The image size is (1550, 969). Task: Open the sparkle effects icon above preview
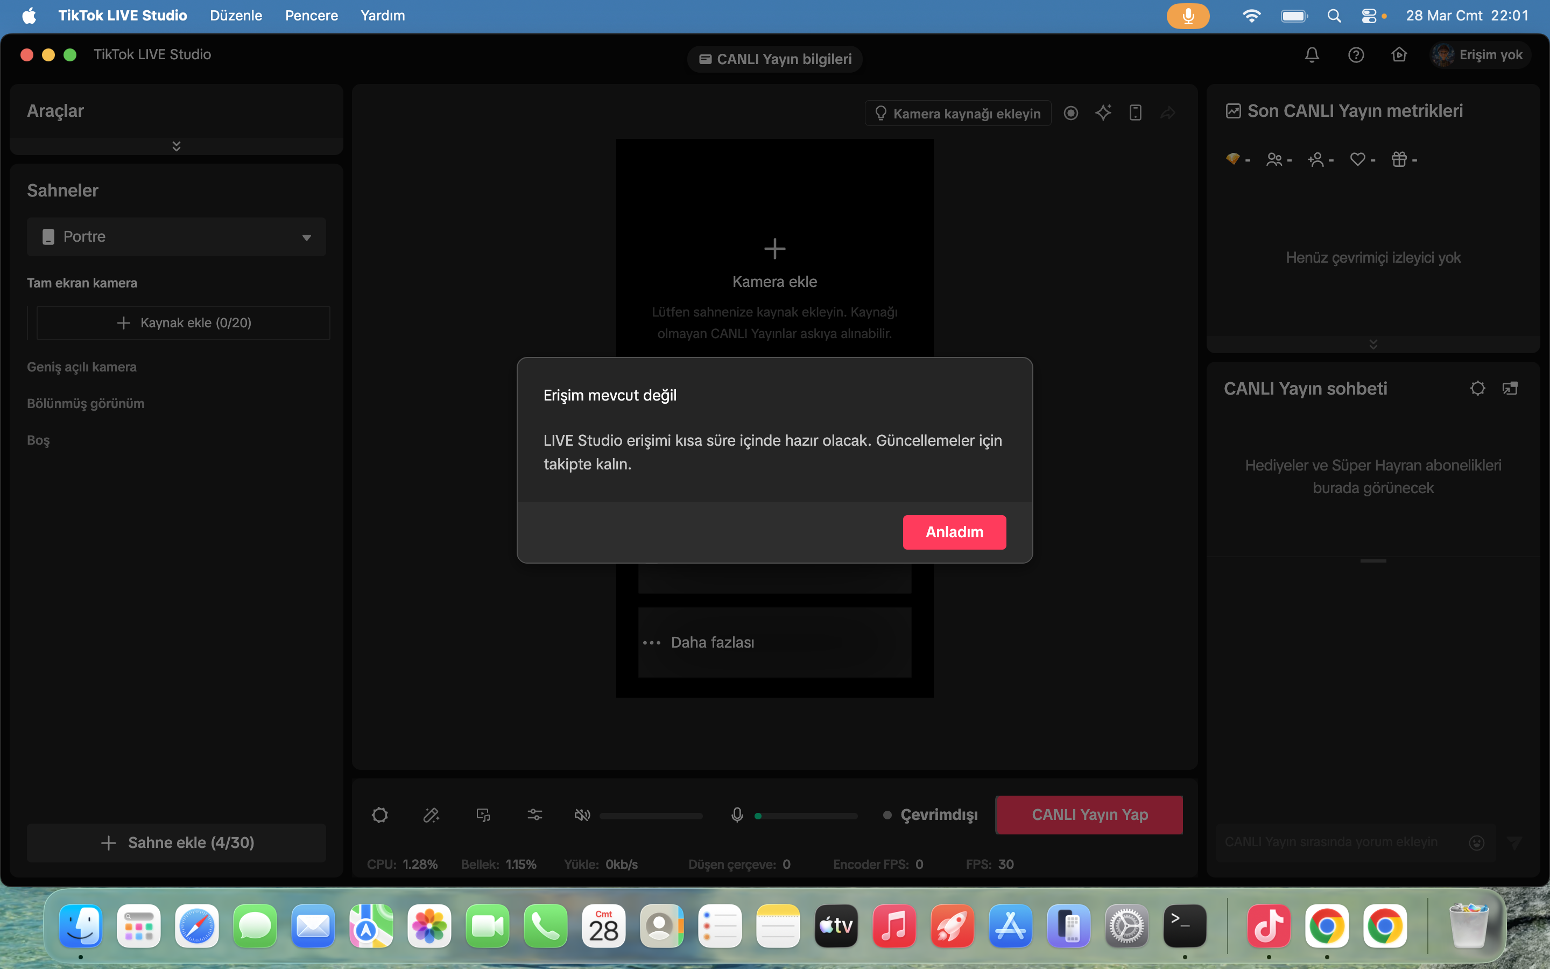pos(1103,114)
